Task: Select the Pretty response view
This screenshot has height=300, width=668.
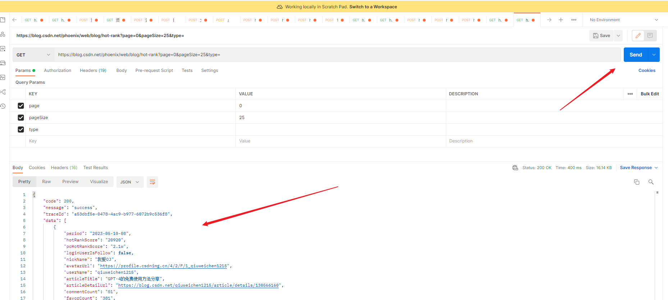Action: pyautogui.click(x=24, y=182)
